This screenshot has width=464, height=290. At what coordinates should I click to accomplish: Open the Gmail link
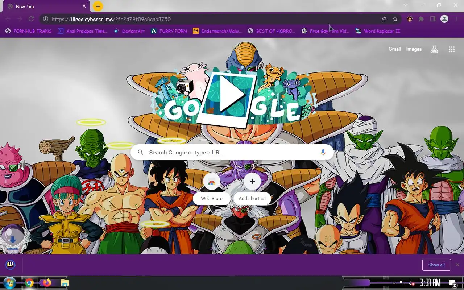[x=394, y=49]
